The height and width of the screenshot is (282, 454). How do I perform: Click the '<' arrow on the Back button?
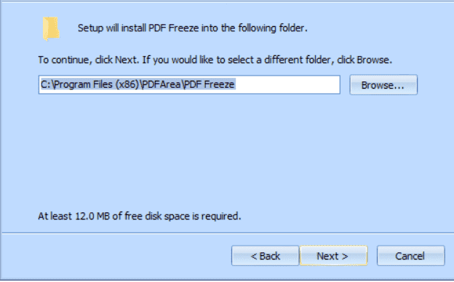[x=254, y=257]
